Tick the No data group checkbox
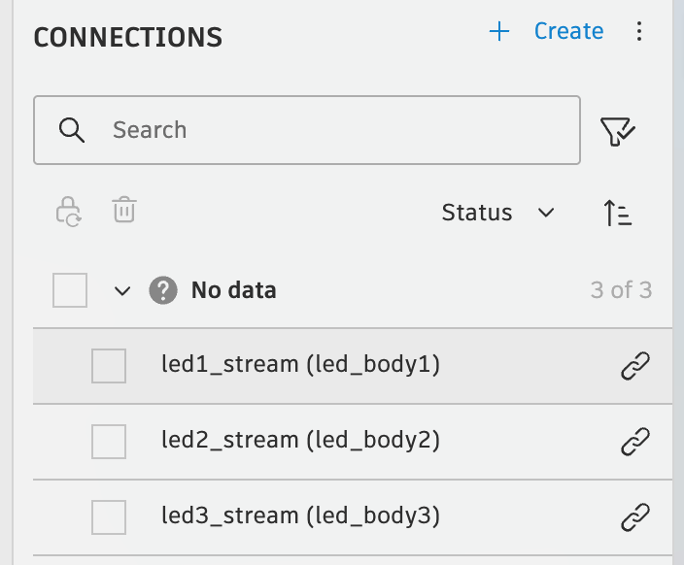684x565 pixels. [70, 290]
